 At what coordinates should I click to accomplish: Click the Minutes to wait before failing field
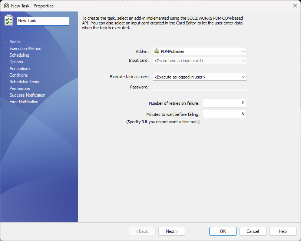pyautogui.click(x=225, y=114)
